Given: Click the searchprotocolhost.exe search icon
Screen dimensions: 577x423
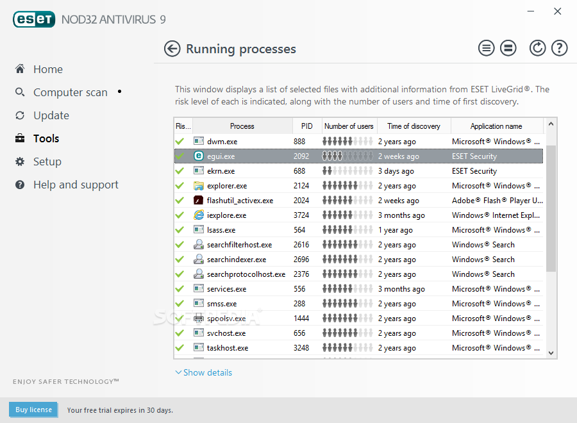Looking at the screenshot, I should tap(199, 274).
